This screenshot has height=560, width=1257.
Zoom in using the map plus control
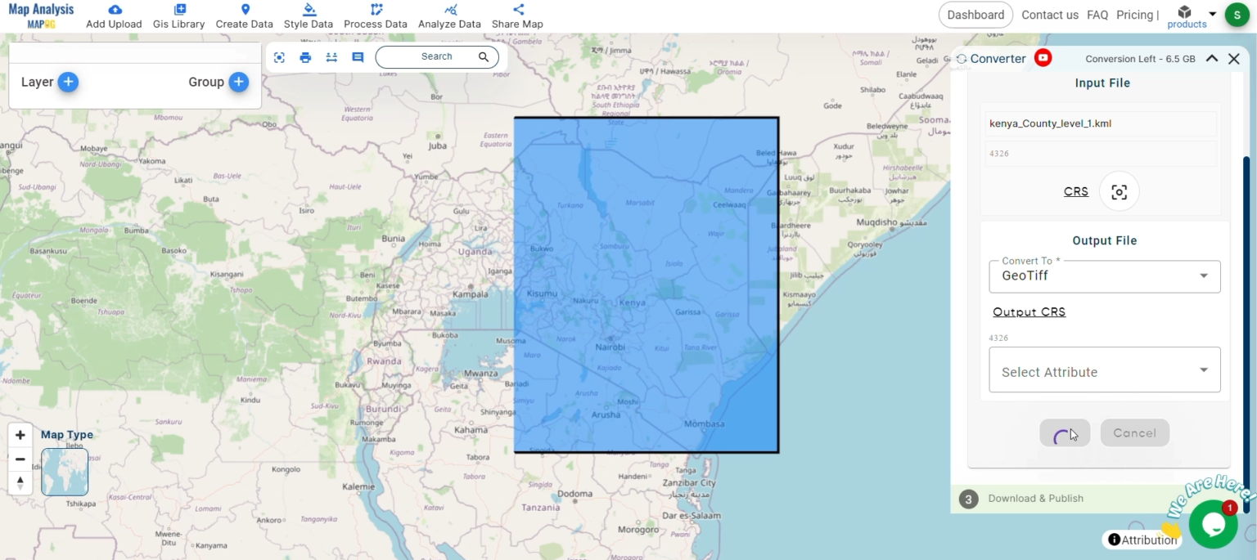[20, 435]
